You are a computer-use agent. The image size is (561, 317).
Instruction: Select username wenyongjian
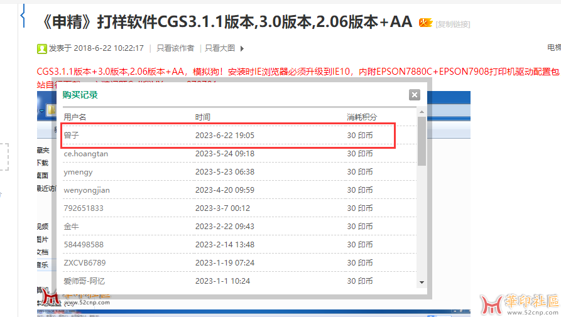(87, 190)
